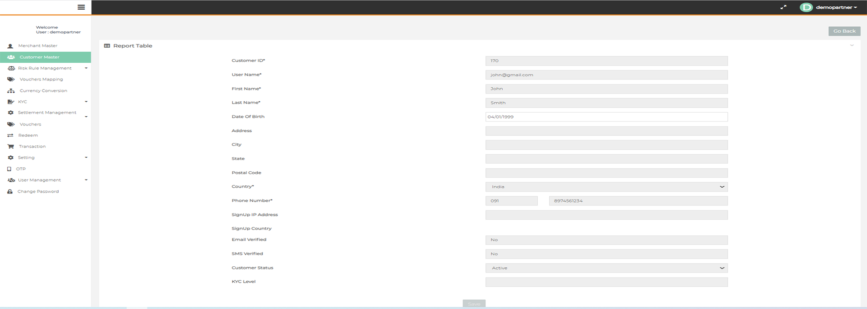Open the Customer Master menu item

[40, 57]
